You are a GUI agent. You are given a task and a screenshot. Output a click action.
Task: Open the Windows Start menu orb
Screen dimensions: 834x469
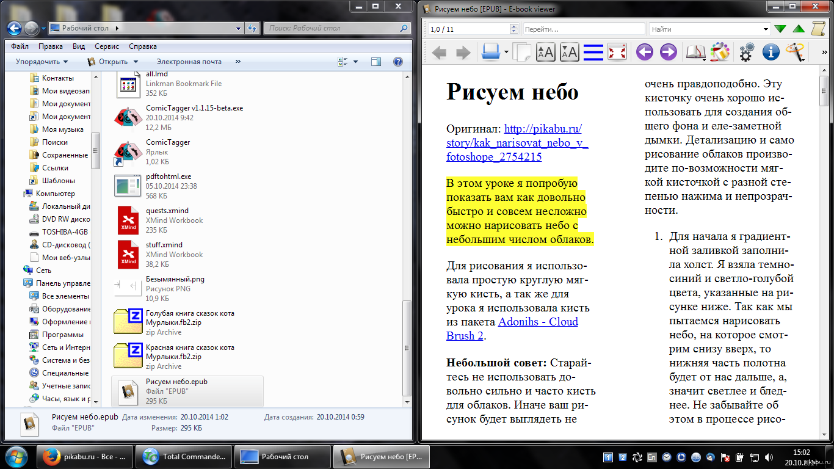point(16,456)
